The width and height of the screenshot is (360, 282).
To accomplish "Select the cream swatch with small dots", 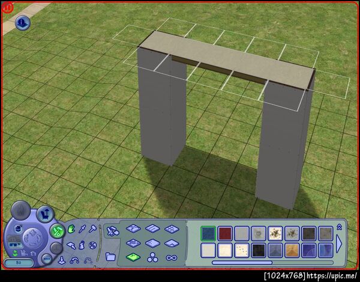I will pyautogui.click(x=242, y=250).
